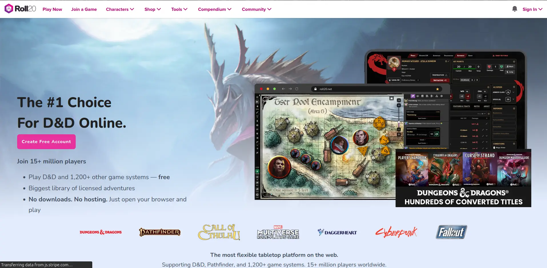Screen dimensions: 547x268
Task: Open the Curse of Strahd cover
Action: [x=480, y=169]
